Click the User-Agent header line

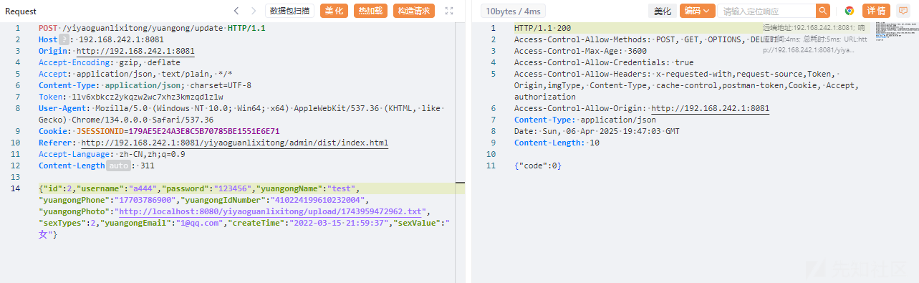242,115
